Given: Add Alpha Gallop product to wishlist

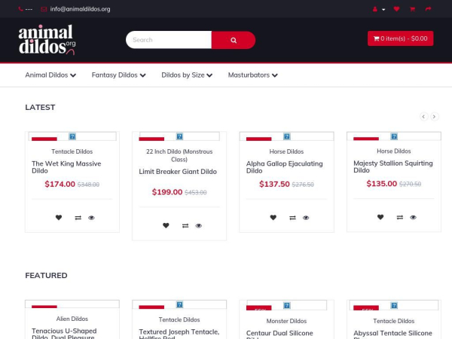Looking at the screenshot, I should coord(273,218).
